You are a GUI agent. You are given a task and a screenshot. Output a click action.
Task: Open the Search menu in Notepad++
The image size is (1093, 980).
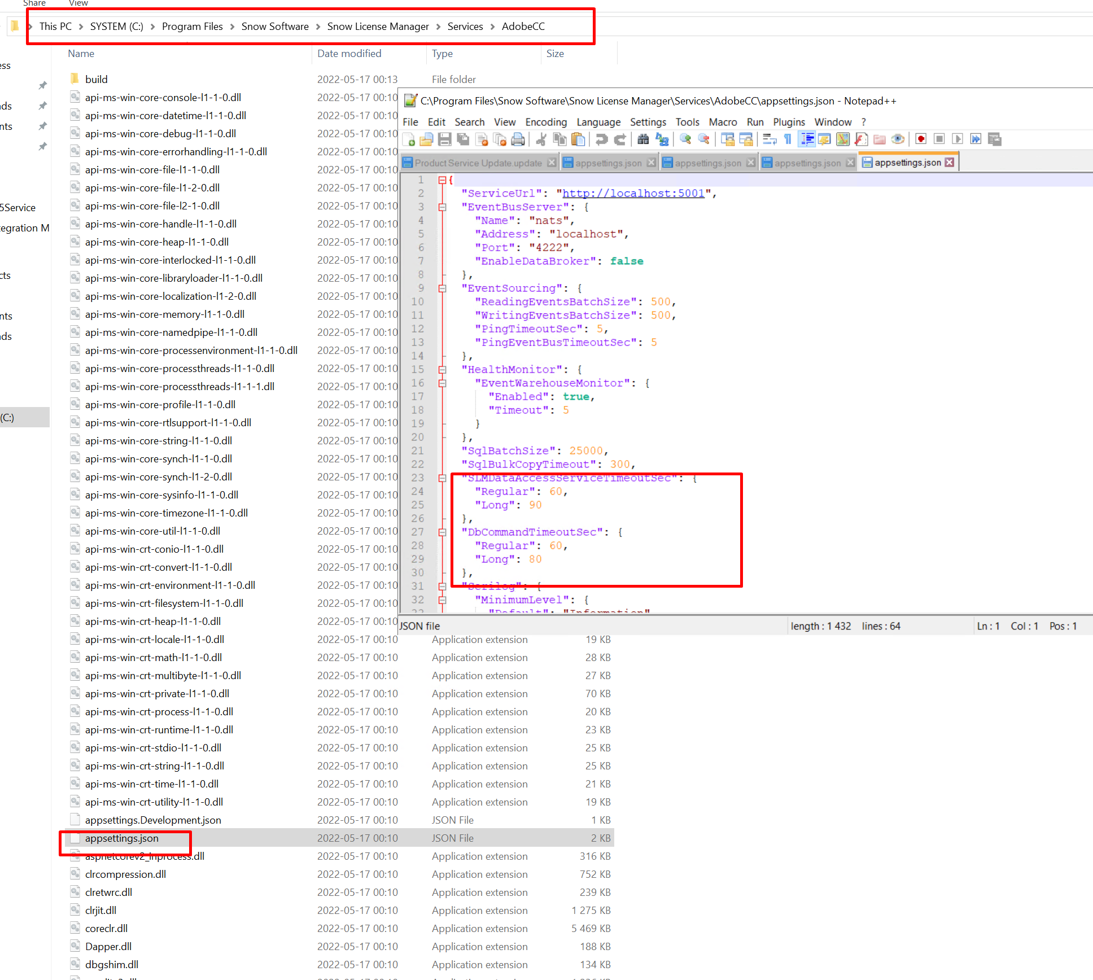click(x=470, y=122)
